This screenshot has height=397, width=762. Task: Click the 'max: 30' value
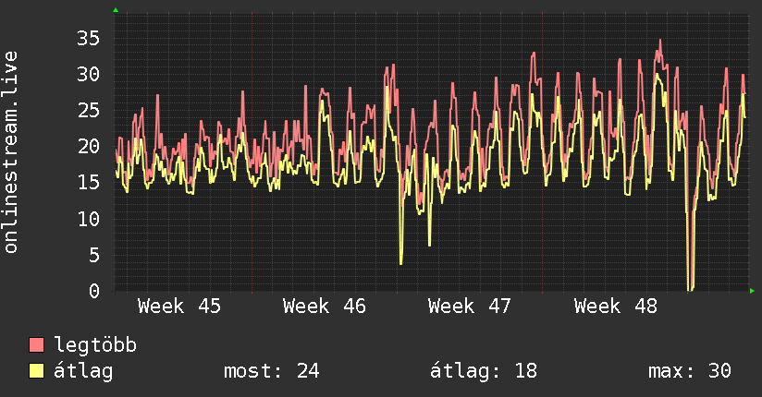click(x=690, y=371)
